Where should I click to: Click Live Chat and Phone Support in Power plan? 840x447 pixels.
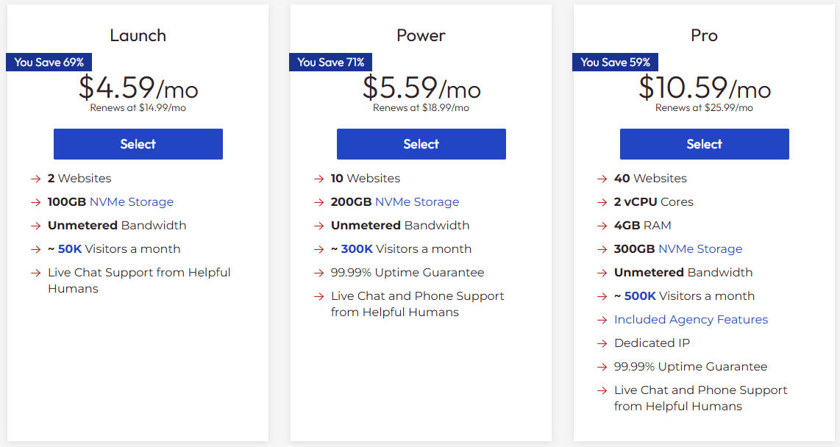click(417, 304)
